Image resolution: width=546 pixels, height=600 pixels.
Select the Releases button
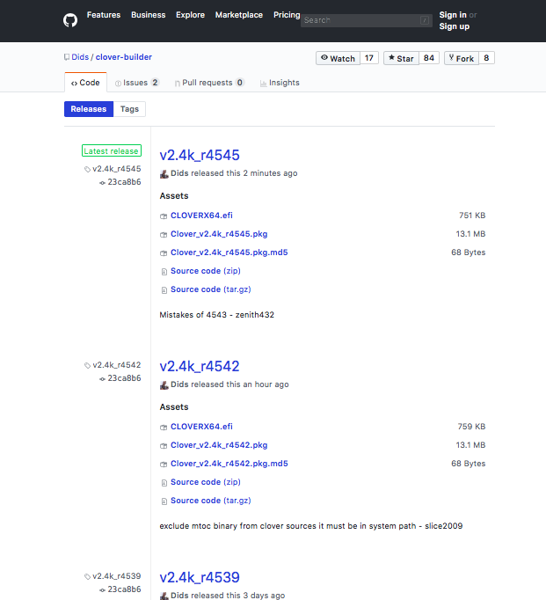click(x=89, y=109)
